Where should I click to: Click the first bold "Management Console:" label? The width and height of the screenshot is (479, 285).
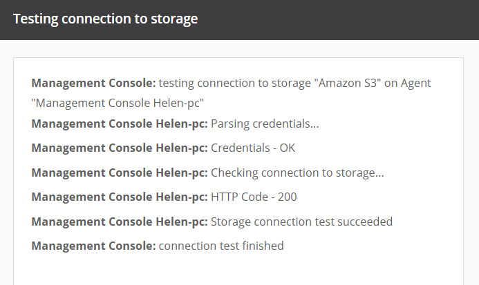(x=93, y=83)
